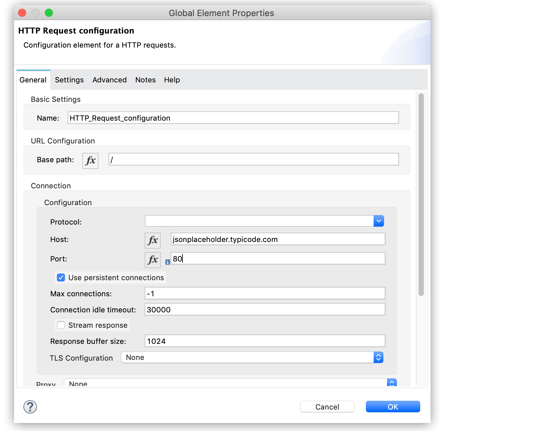This screenshot has width=535, height=431.
Task: Focus the Max connections field
Action: point(265,294)
